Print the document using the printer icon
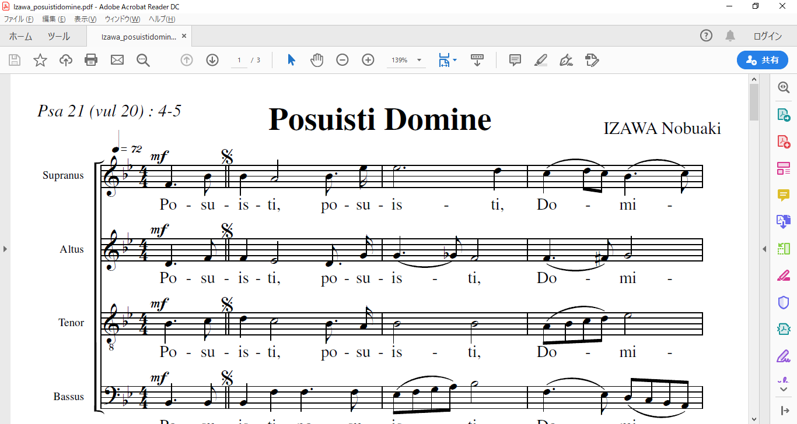Viewport: 797px width, 424px height. (x=91, y=60)
